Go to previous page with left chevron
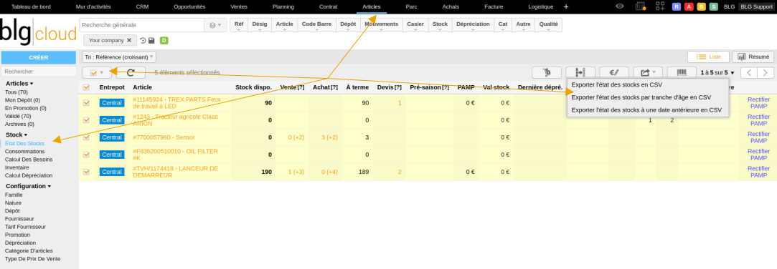777x269 pixels. click(749, 73)
